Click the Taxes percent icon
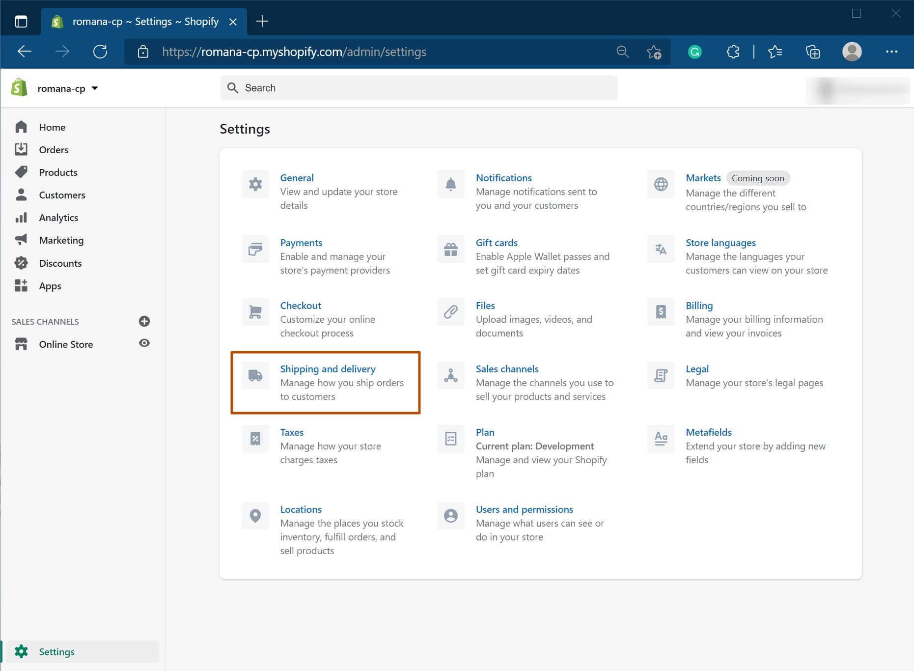The height and width of the screenshot is (671, 914). tap(255, 439)
